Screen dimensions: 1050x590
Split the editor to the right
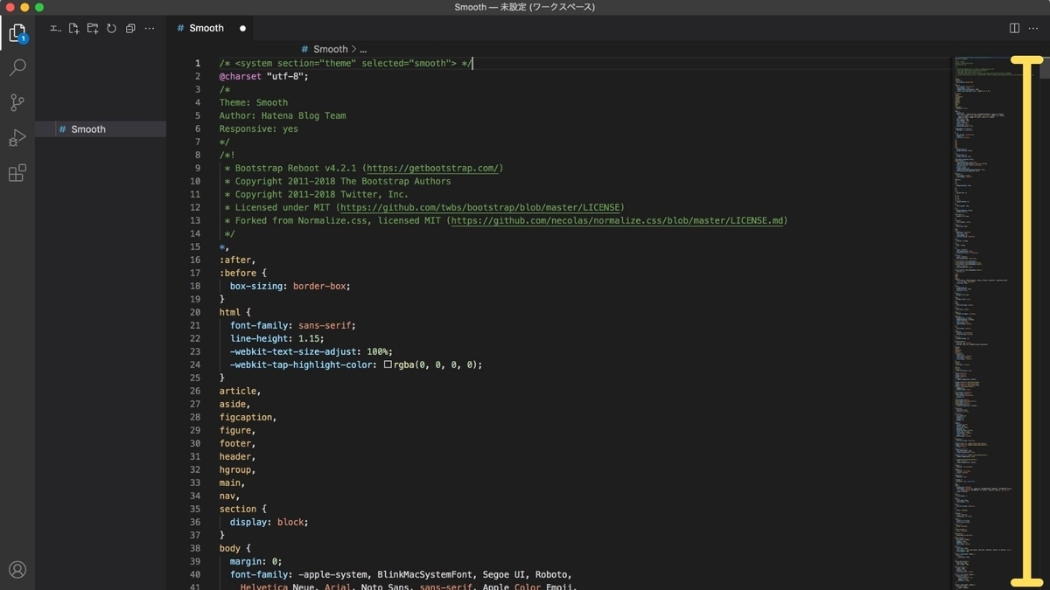(1014, 28)
